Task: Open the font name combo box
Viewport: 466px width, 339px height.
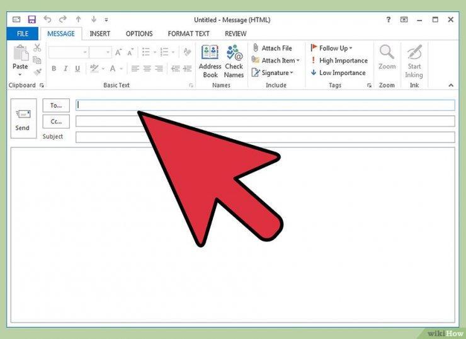Action: pyautogui.click(x=69, y=52)
